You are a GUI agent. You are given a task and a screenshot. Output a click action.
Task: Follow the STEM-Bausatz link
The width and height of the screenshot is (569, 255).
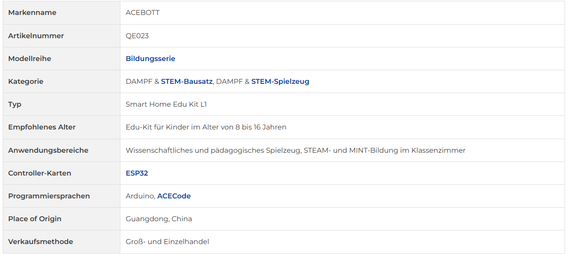point(187,81)
